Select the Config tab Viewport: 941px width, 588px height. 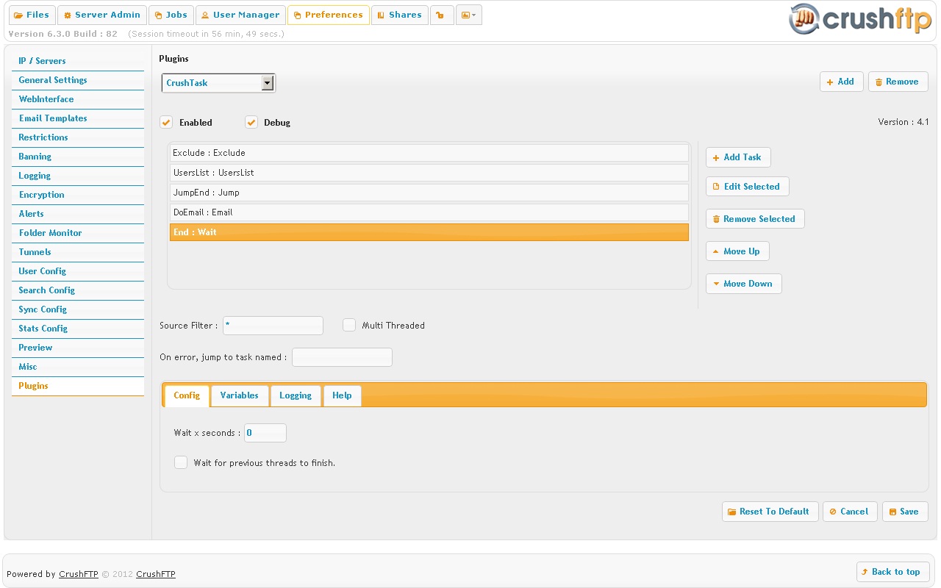tap(187, 395)
